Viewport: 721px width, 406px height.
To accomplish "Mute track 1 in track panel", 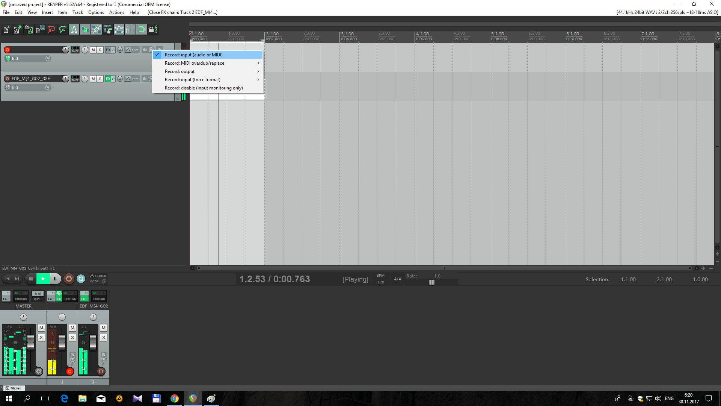I will tap(93, 50).
